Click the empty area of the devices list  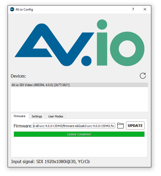tap(79, 99)
